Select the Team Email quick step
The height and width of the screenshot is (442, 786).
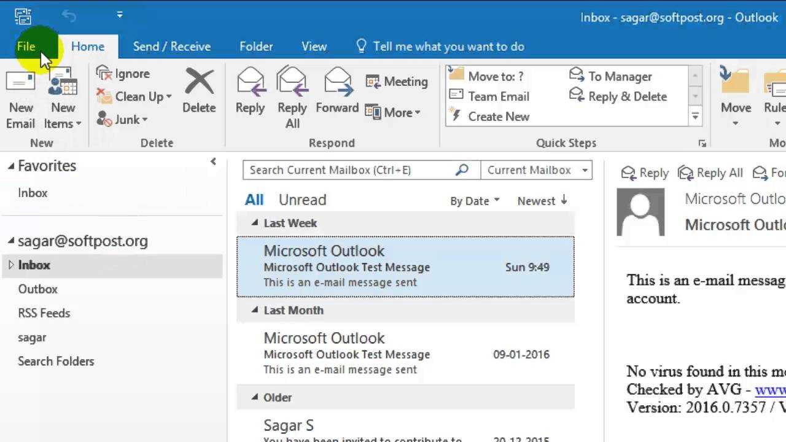(x=489, y=96)
